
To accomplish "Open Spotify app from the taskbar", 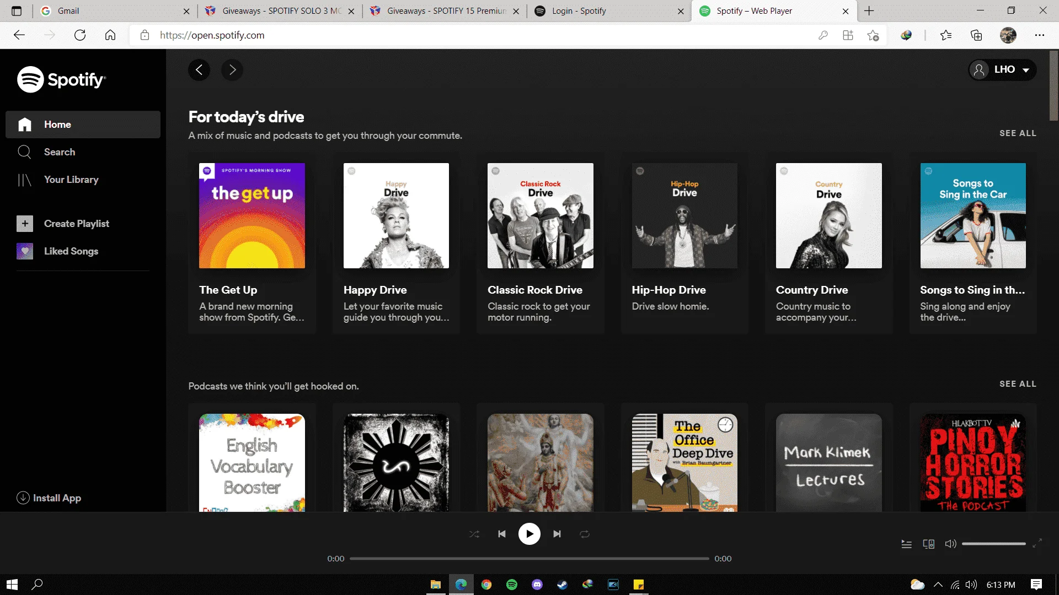I will [512, 585].
